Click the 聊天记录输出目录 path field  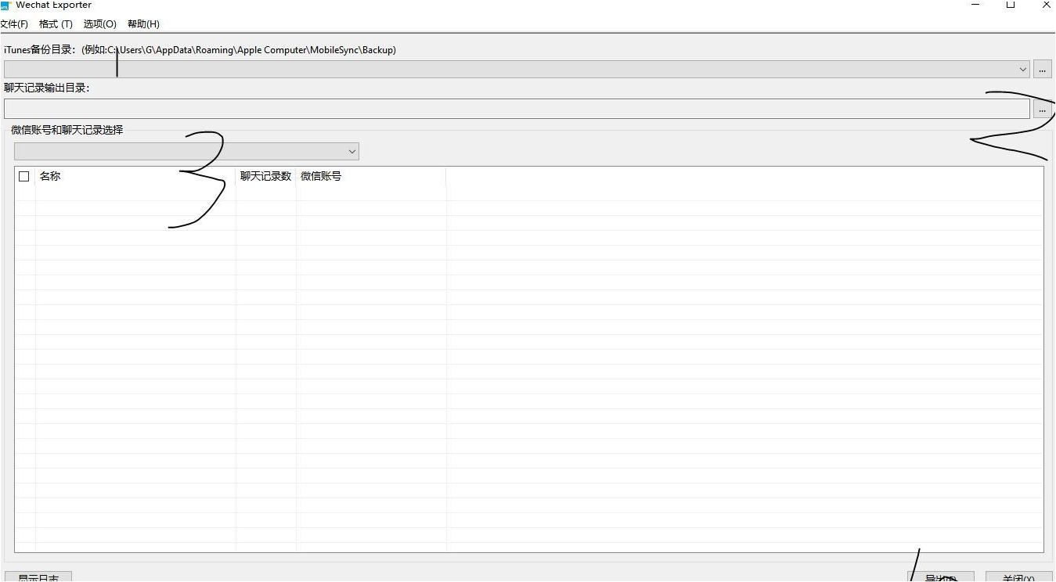pyautogui.click(x=517, y=110)
